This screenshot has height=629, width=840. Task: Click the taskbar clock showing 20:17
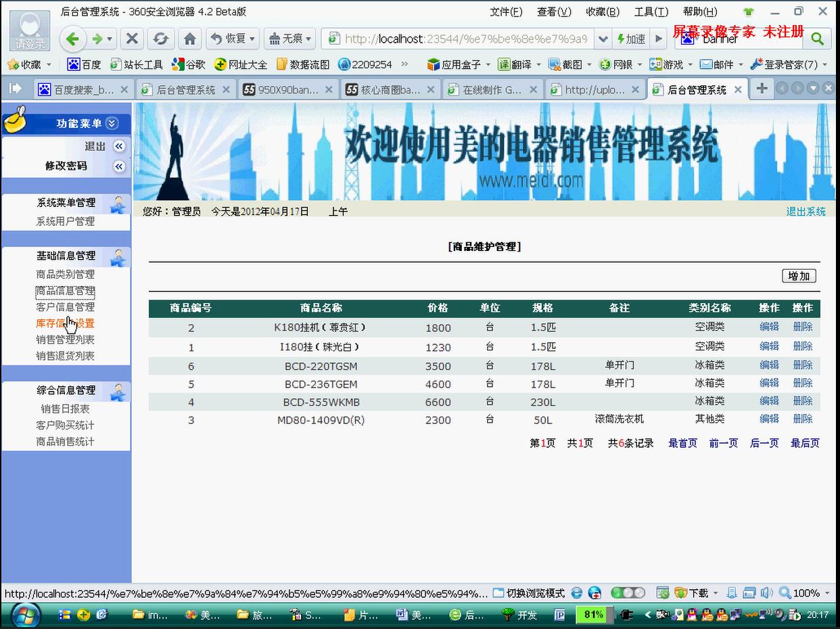click(x=817, y=615)
